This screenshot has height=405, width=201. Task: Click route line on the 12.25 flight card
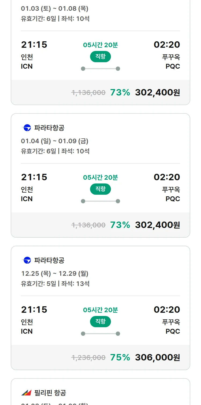100,334
